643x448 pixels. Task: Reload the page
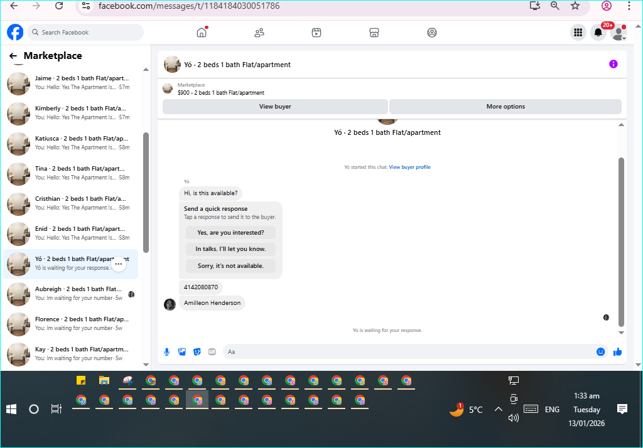point(59,6)
